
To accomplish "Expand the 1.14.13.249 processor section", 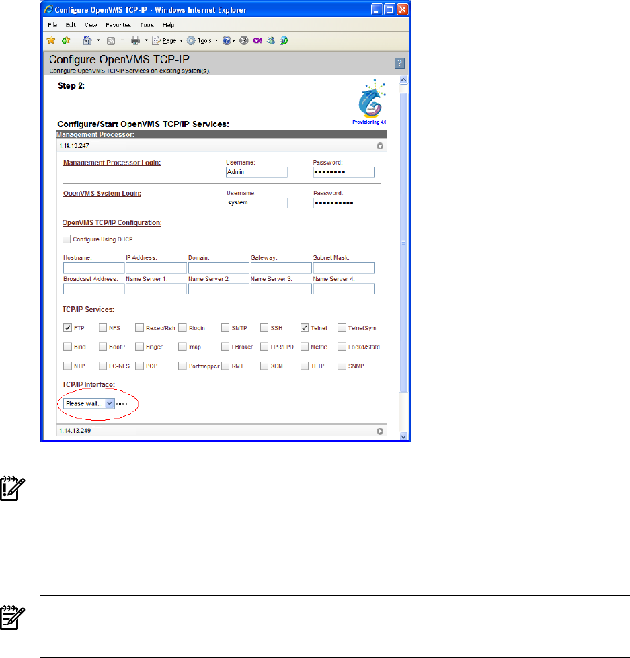I will [380, 431].
